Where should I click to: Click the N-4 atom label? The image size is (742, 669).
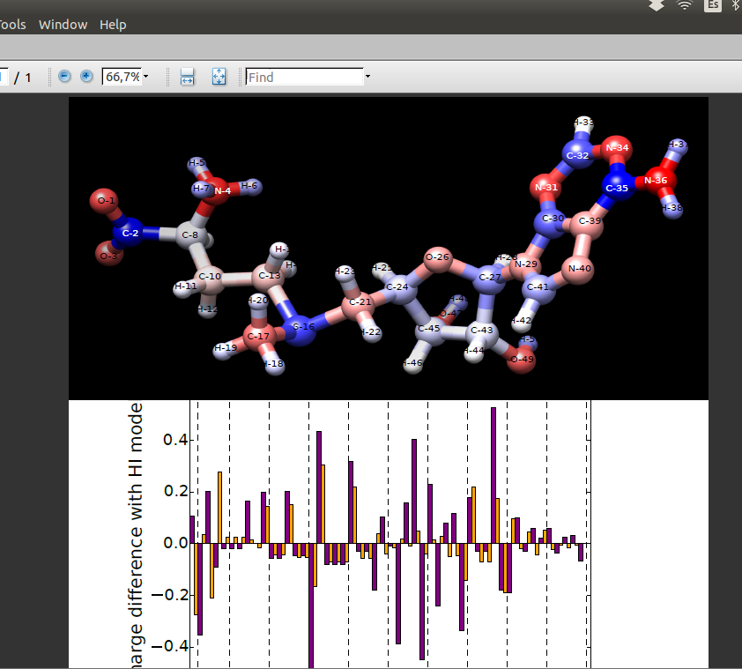pyautogui.click(x=221, y=190)
